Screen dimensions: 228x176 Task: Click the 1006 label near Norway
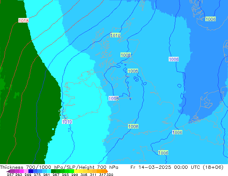(210, 19)
